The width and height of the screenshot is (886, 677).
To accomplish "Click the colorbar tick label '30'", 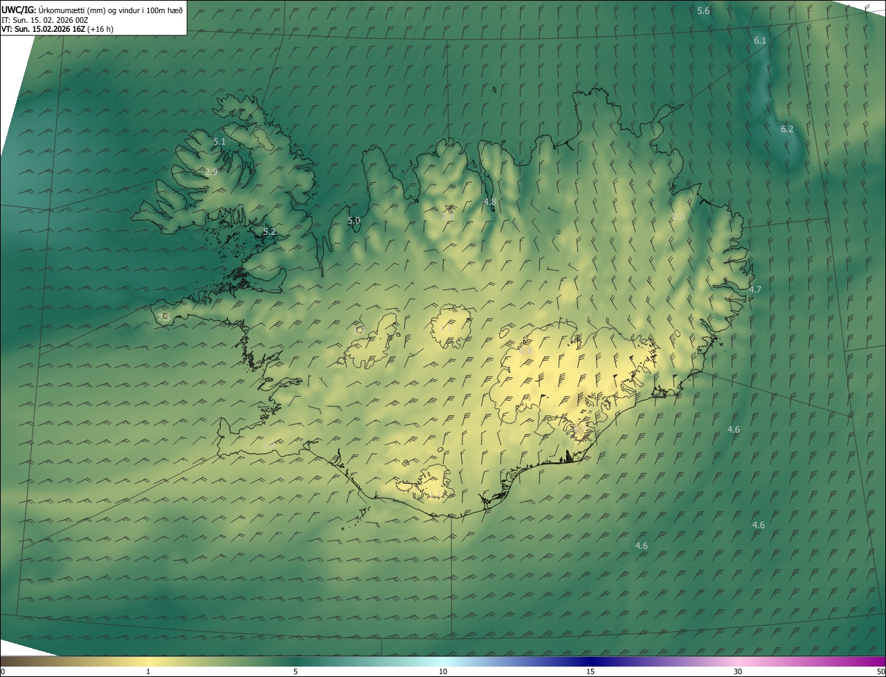I will [738, 671].
